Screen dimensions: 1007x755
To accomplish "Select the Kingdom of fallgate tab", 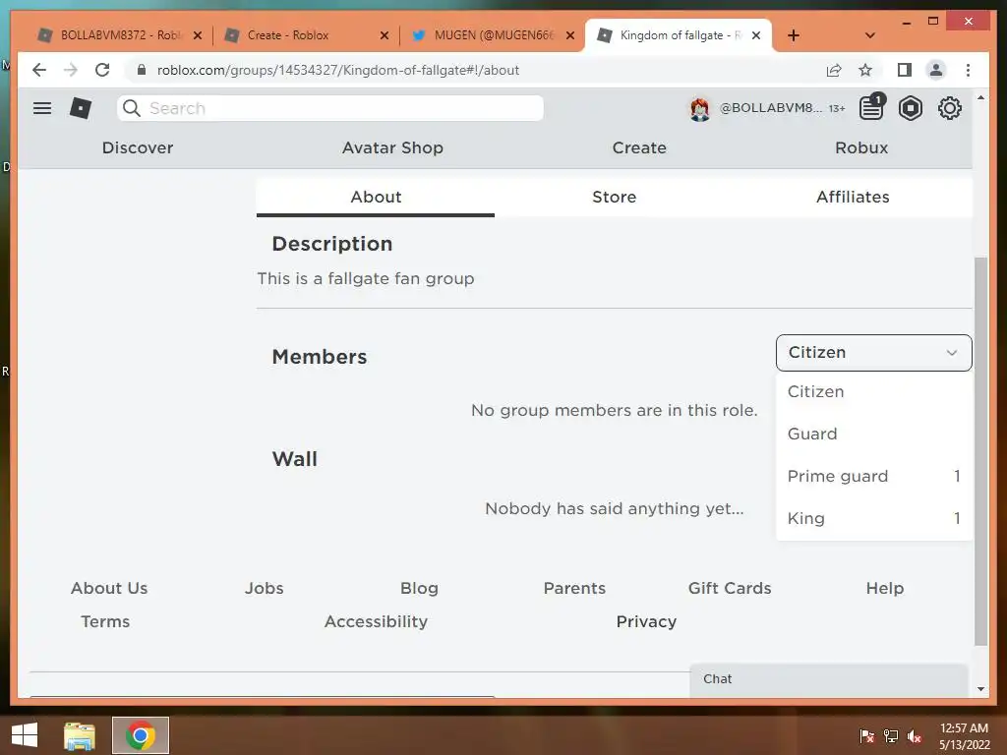I will (679, 35).
